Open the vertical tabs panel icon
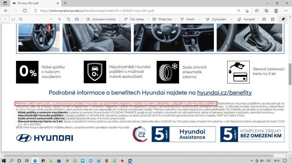 (5, 3)
